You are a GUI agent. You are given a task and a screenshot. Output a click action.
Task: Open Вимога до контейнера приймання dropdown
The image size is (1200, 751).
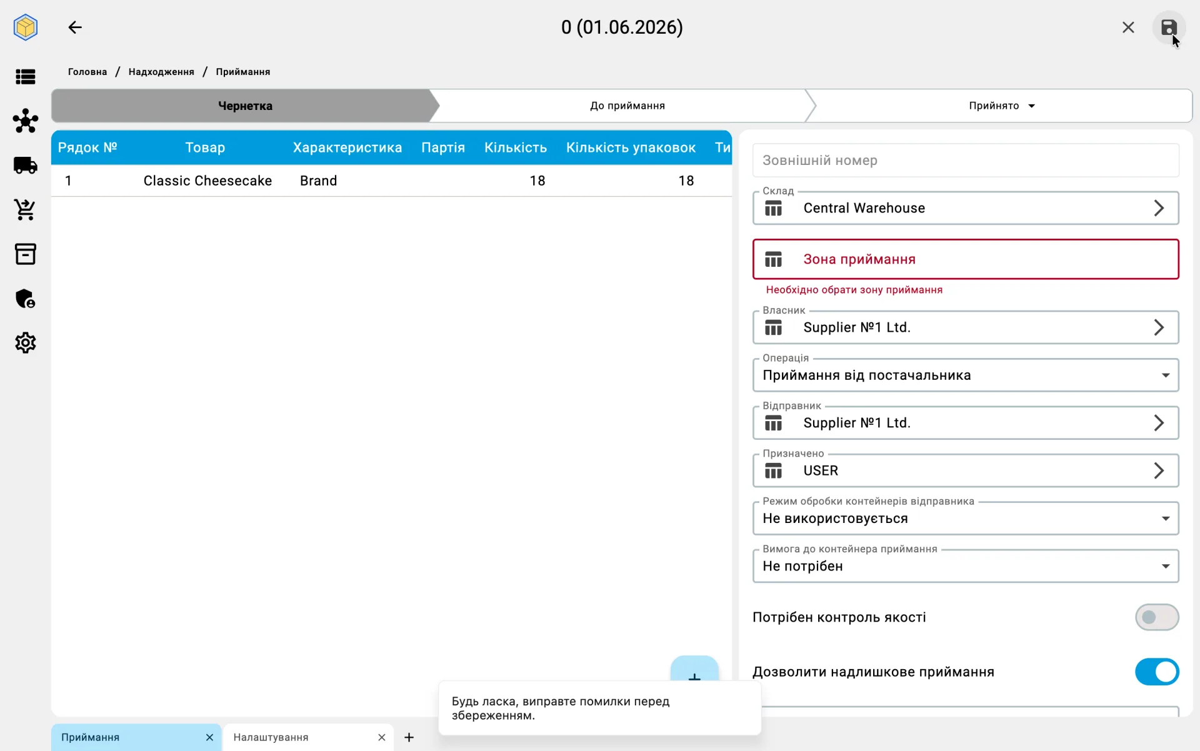pyautogui.click(x=966, y=566)
